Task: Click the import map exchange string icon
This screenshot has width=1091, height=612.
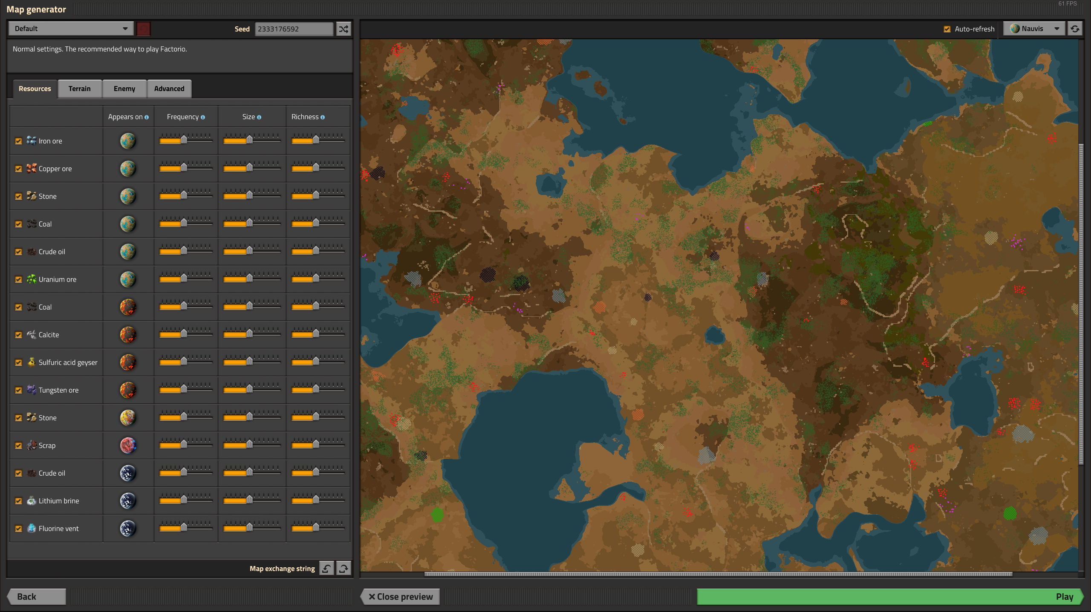Action: point(327,569)
